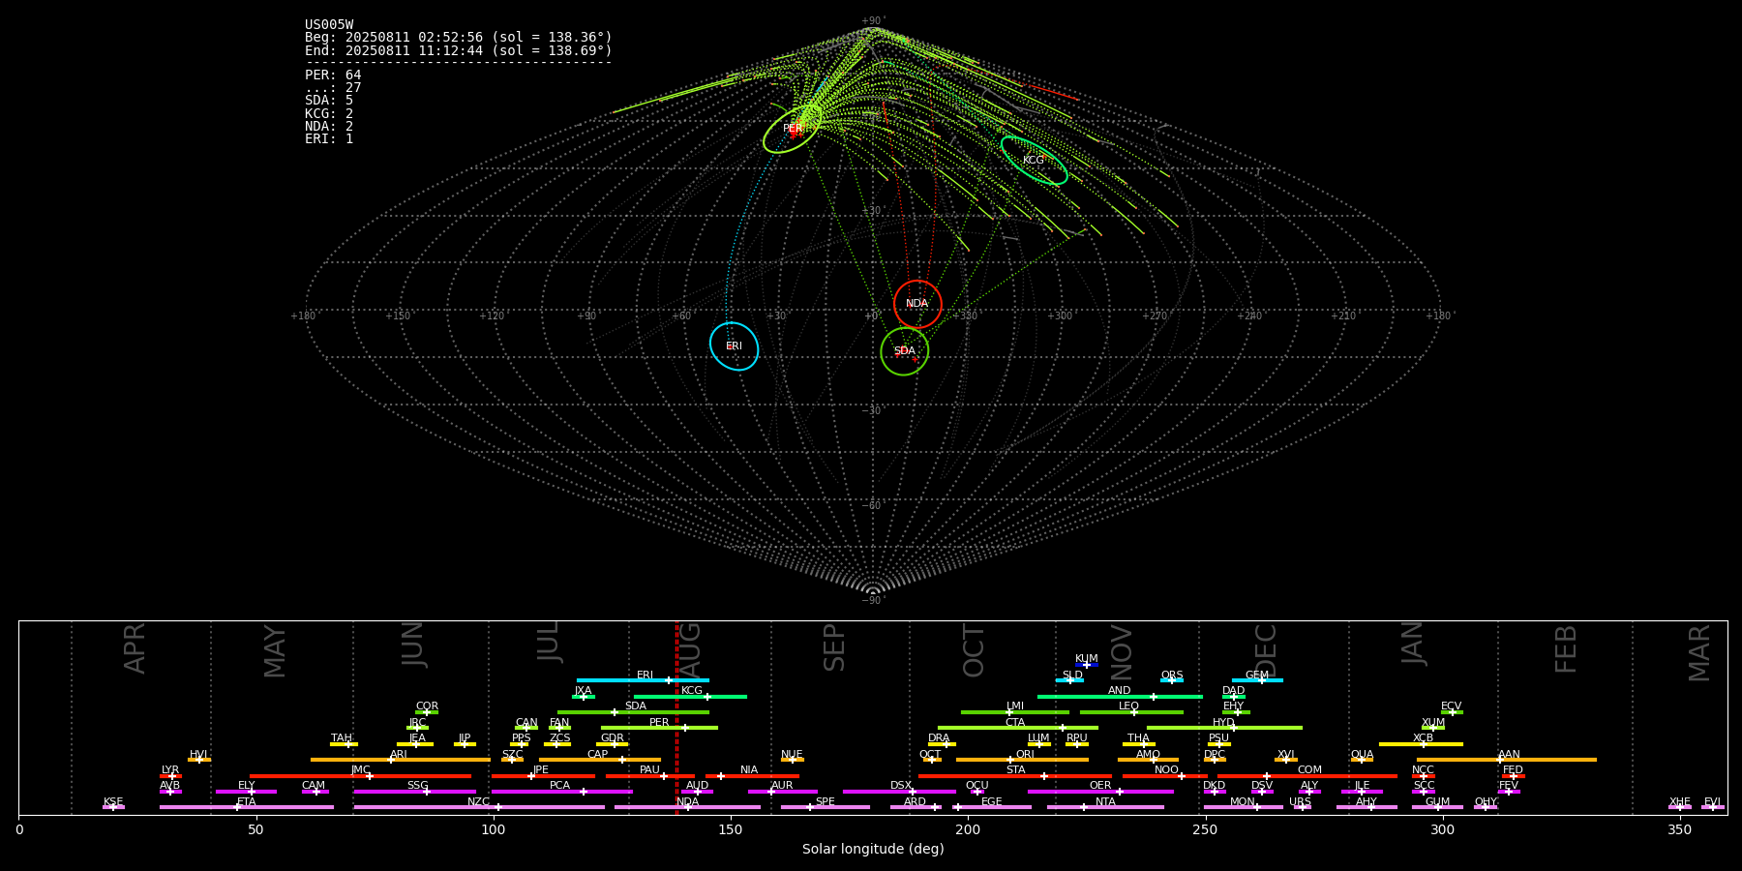Click the PER radiant ellipse on sky map

click(x=793, y=129)
